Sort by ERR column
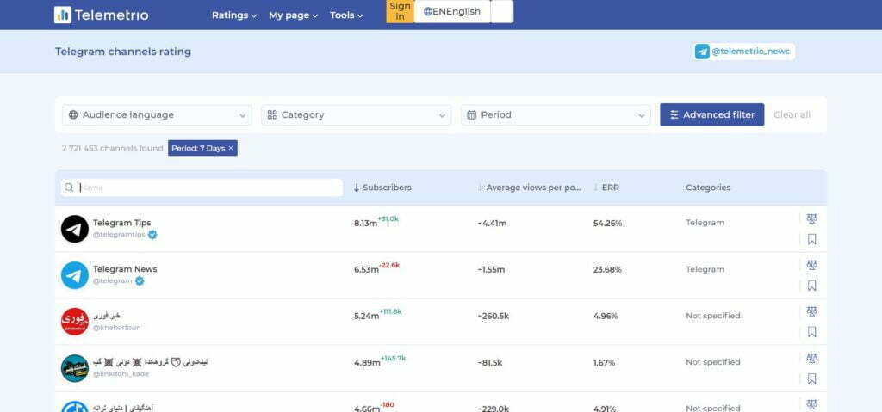This screenshot has height=412, width=882. [x=606, y=188]
